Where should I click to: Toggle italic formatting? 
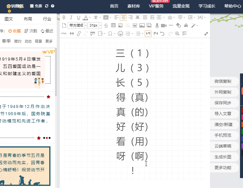point(71,17)
